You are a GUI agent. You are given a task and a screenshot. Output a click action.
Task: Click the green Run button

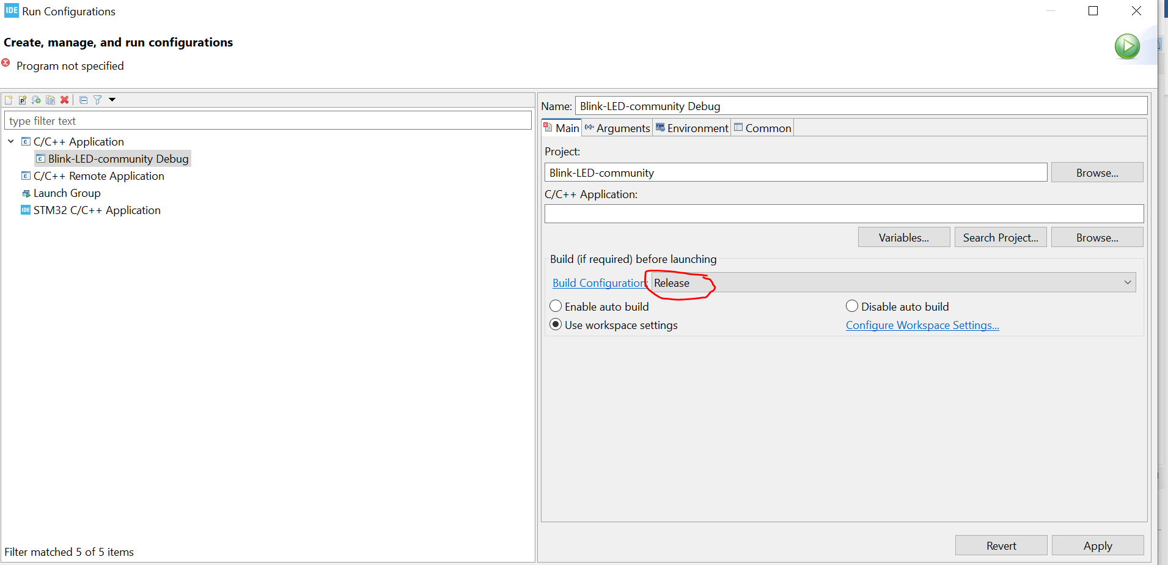click(1127, 46)
